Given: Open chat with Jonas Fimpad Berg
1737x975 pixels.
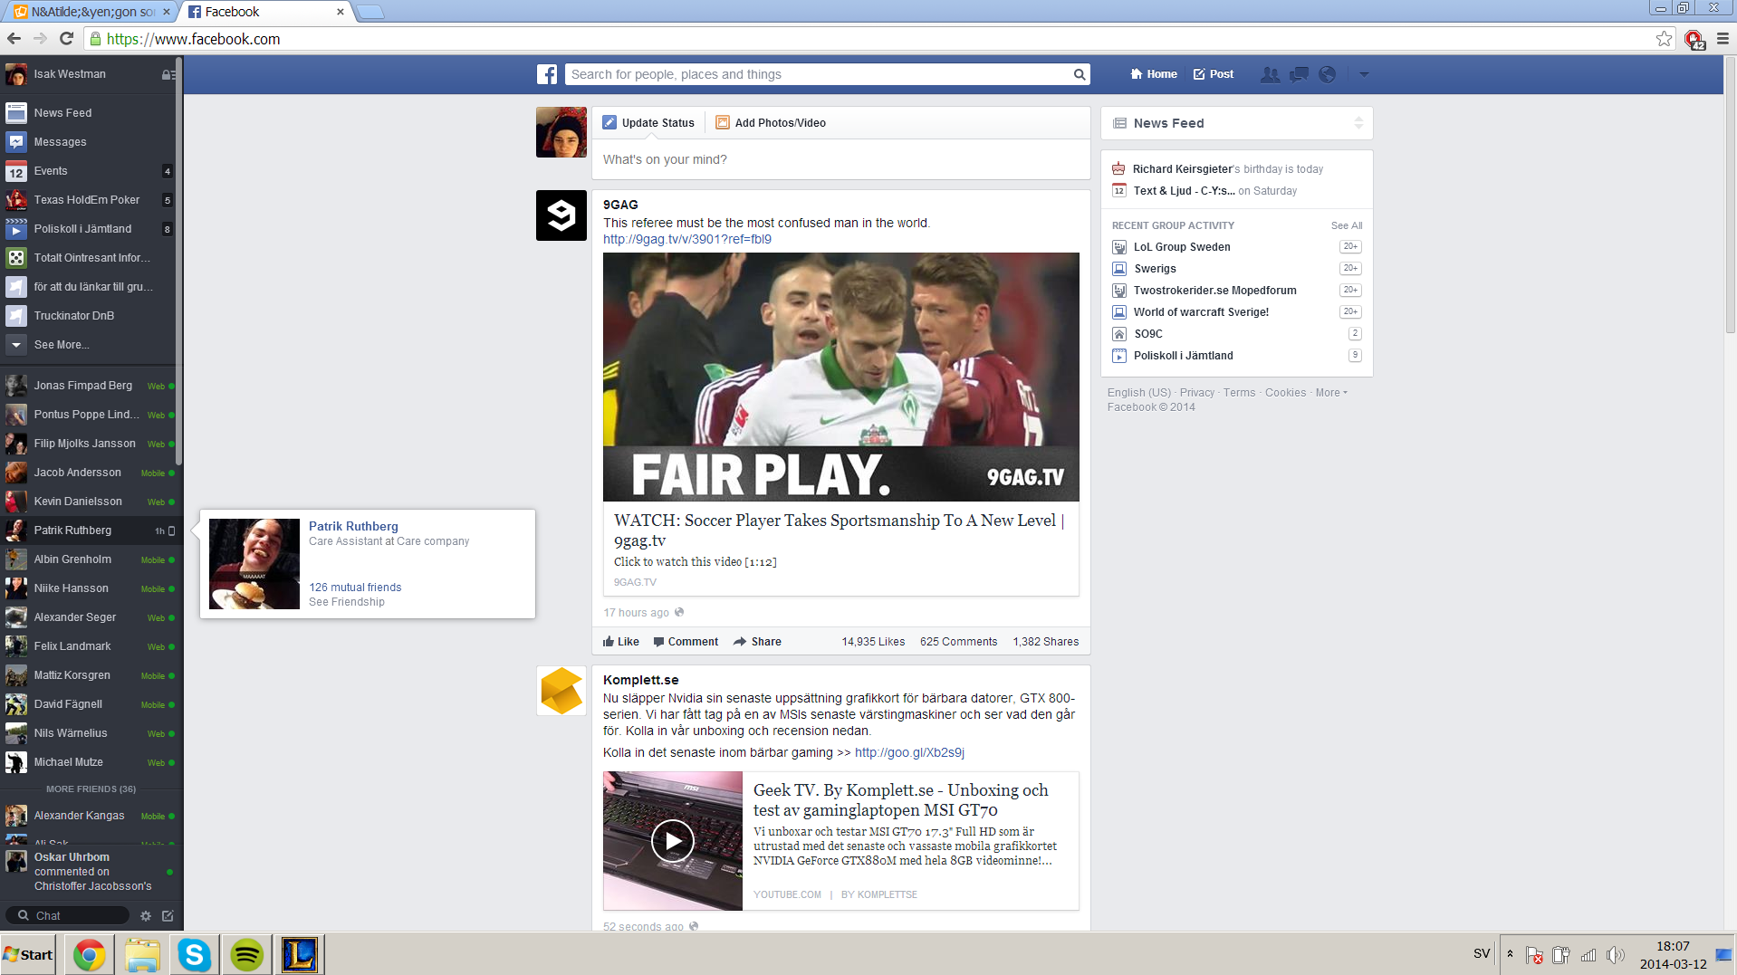Looking at the screenshot, I should (89, 386).
